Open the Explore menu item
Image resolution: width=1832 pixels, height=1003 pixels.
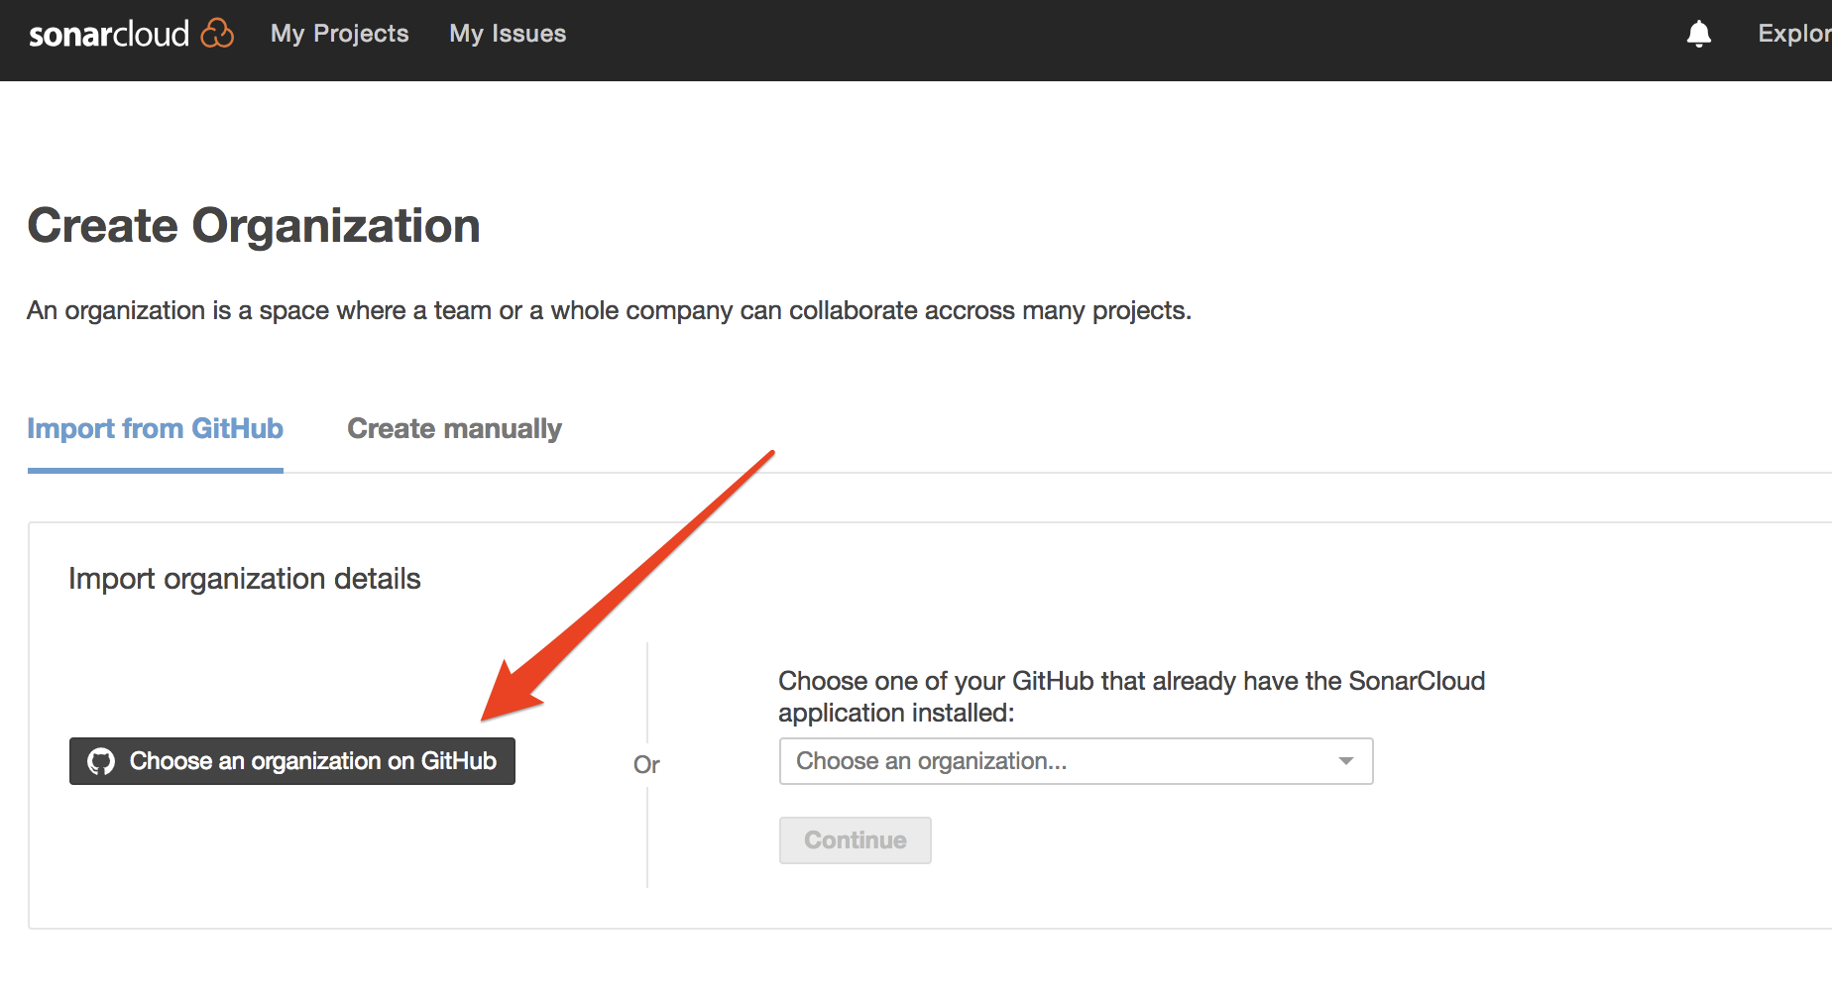pyautogui.click(x=1793, y=34)
